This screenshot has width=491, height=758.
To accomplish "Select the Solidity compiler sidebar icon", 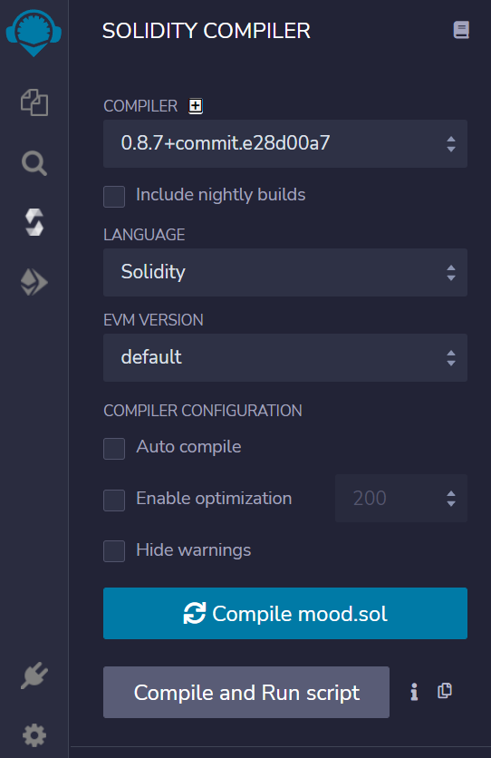I will coord(34,222).
